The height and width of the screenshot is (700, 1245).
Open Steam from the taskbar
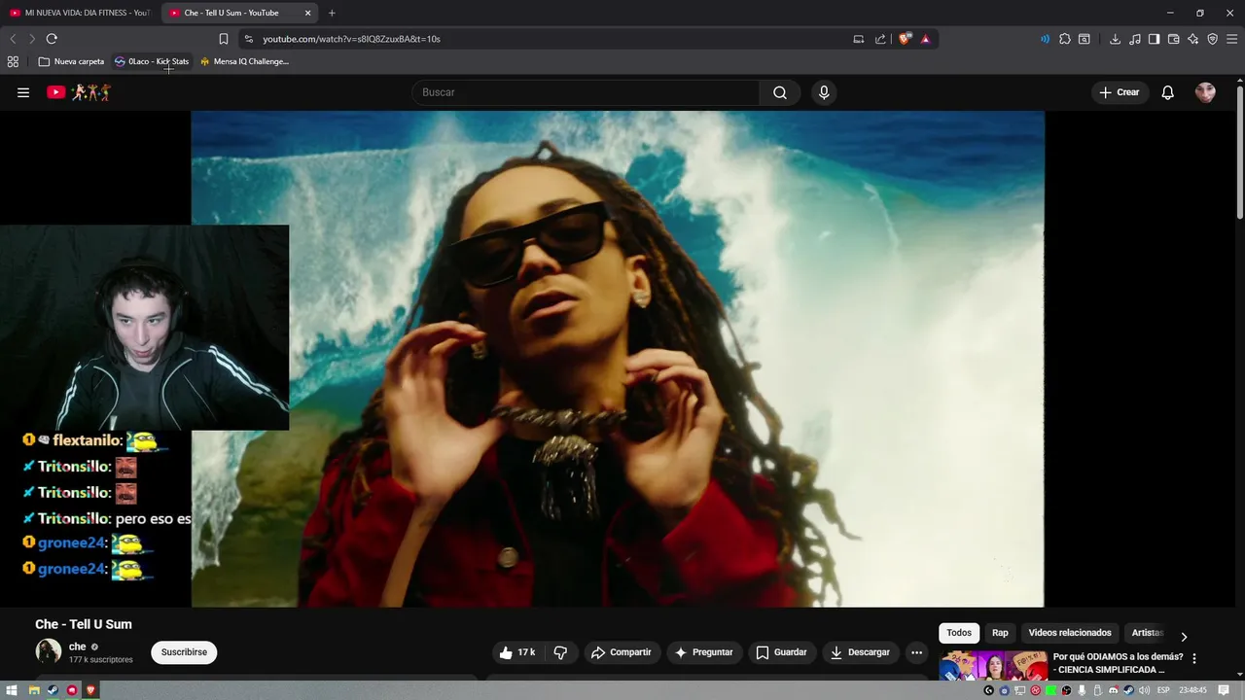click(x=53, y=690)
